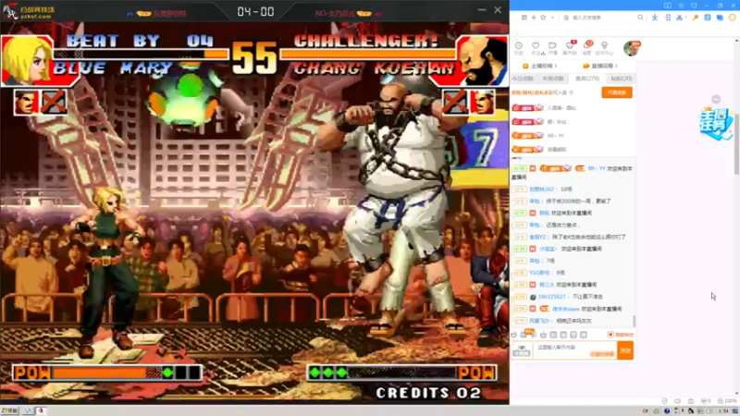Screen dimensions: 740x416
Task: Click the blue help icon in system tray
Action: pyautogui.click(x=667, y=411)
